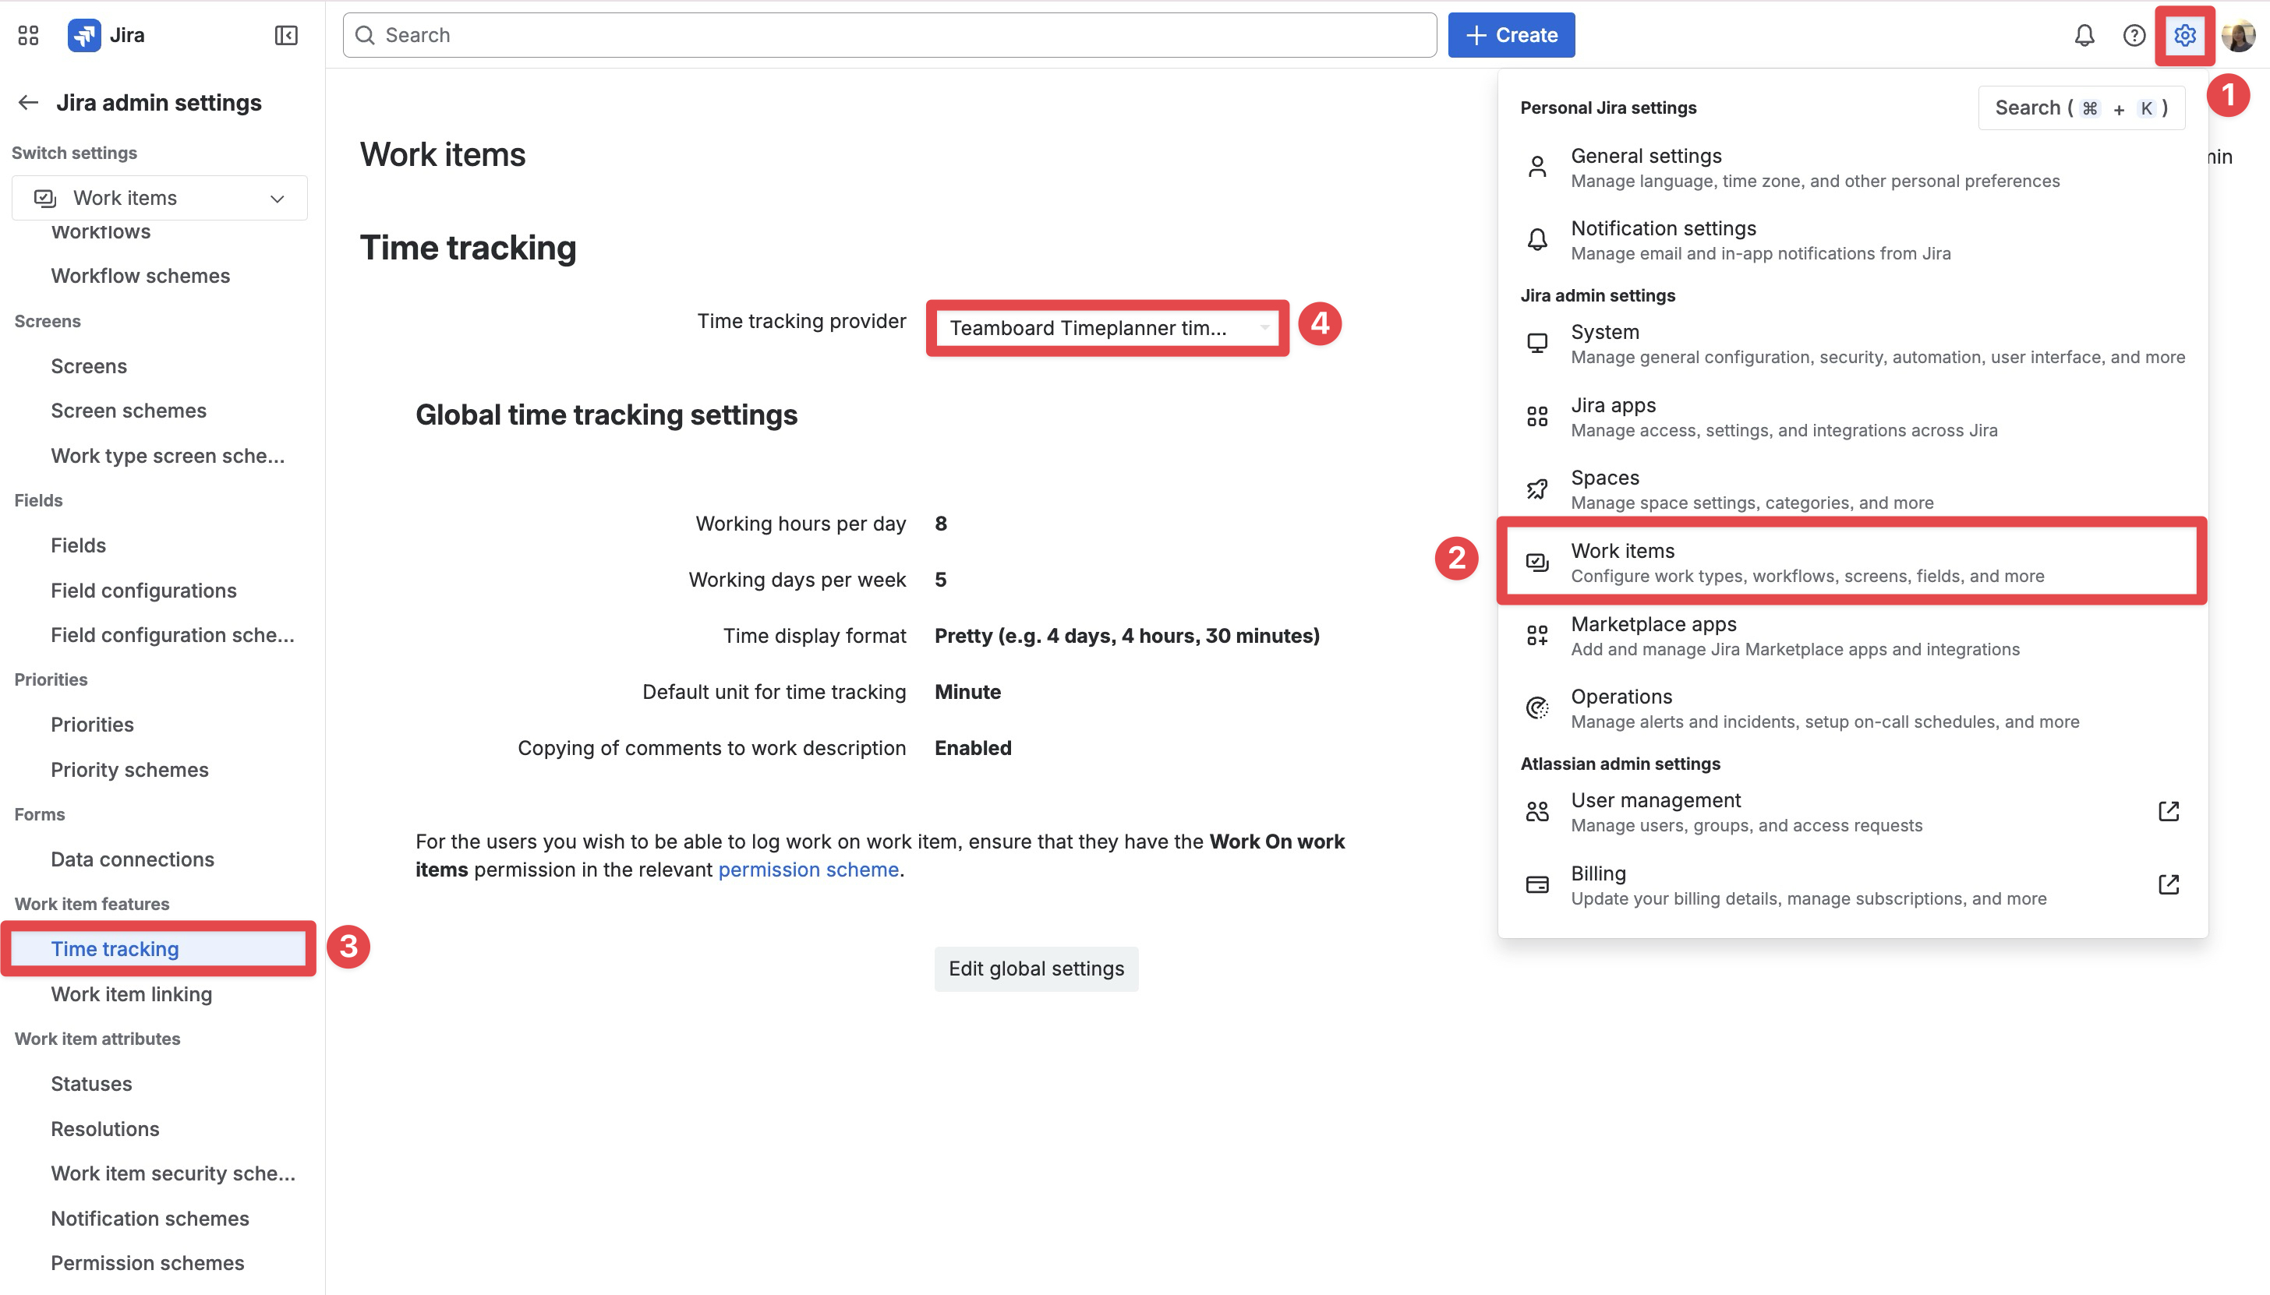Follow the permission scheme link
2270x1295 pixels.
point(808,870)
